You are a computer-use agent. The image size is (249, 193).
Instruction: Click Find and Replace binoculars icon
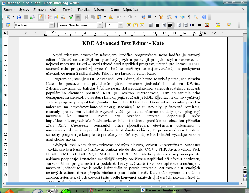coord(169,17)
